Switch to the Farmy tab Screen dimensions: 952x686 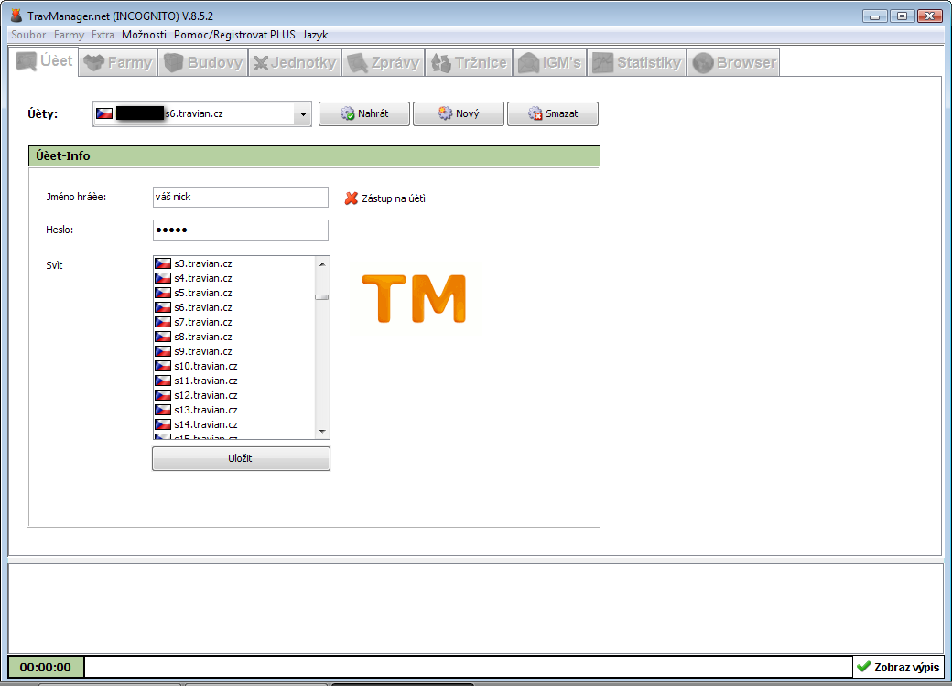click(x=118, y=62)
